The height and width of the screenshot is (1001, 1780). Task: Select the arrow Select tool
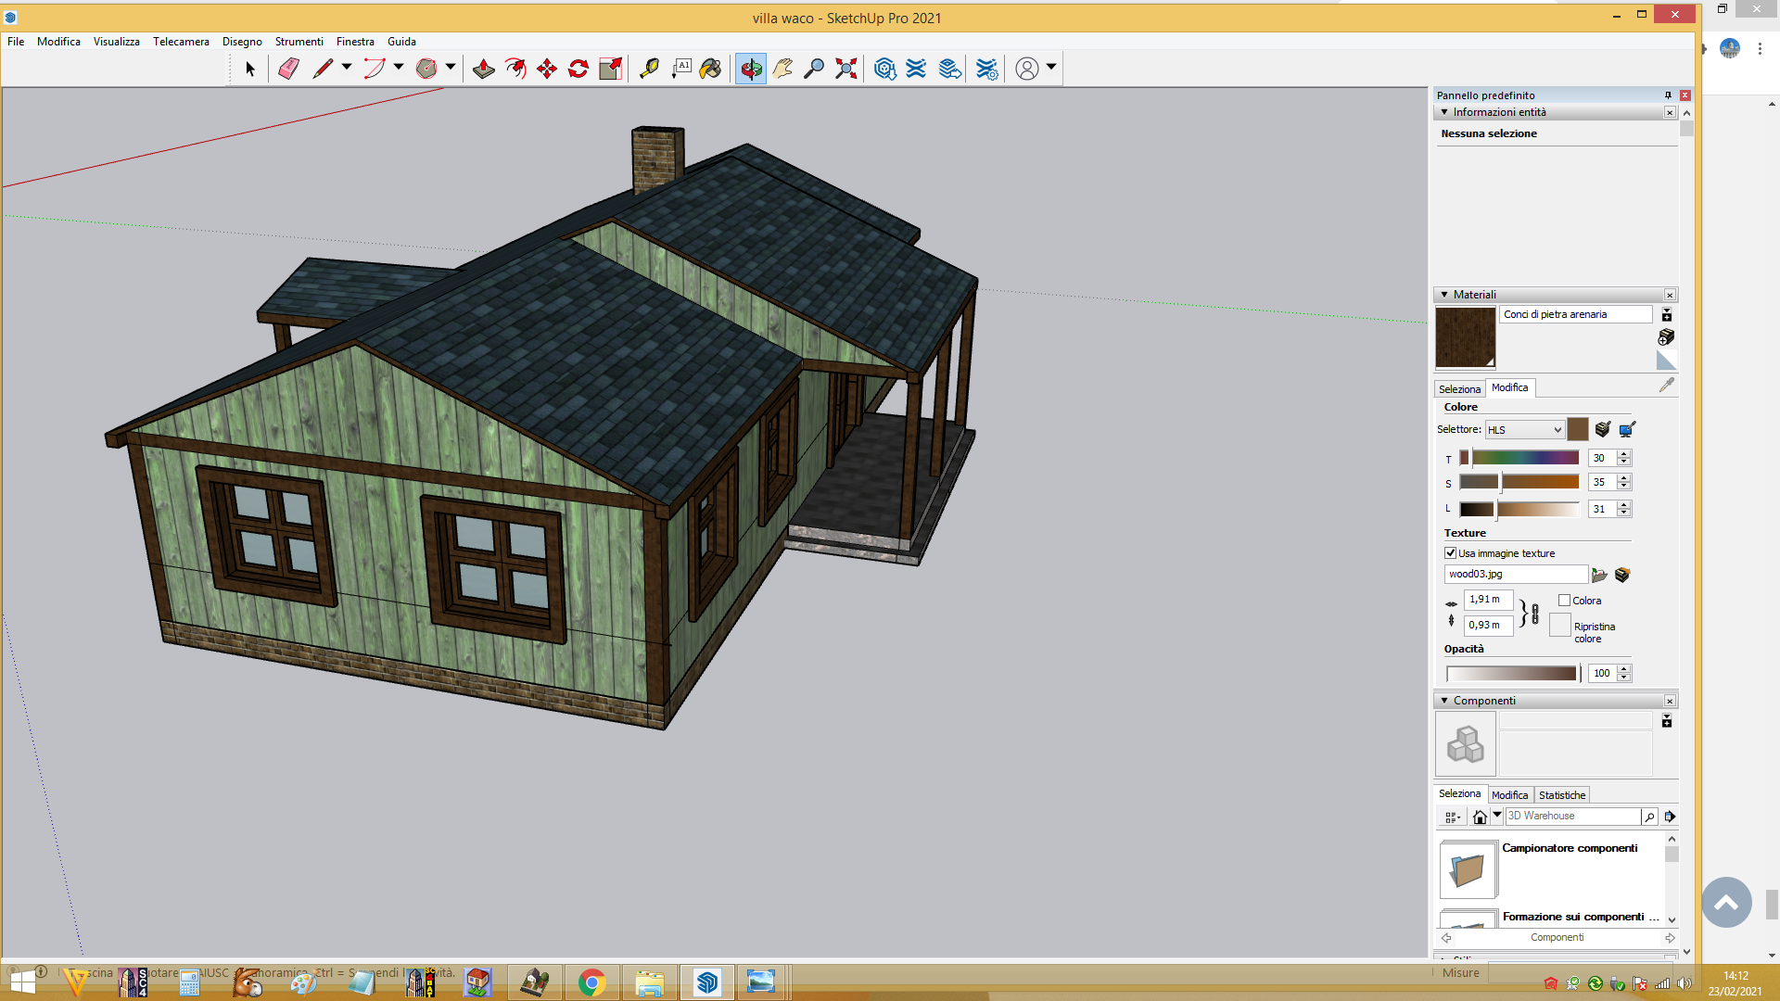coord(249,69)
